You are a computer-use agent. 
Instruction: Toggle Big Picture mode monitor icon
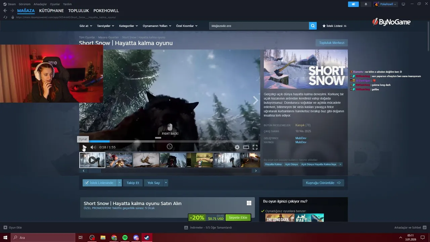403,4
